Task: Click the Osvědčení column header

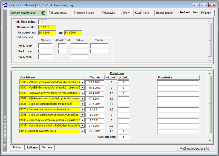Action: click(52, 77)
